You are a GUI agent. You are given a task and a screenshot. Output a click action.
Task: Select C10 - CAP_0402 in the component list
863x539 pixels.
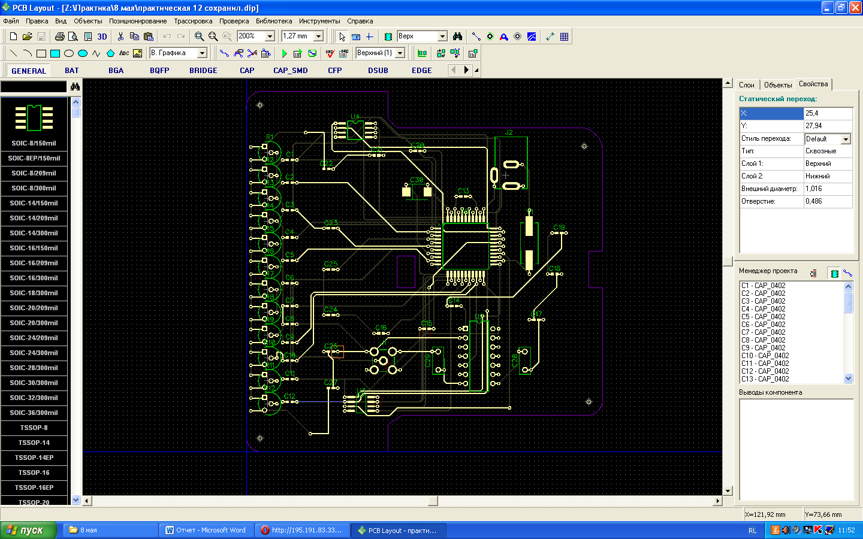[x=765, y=356]
